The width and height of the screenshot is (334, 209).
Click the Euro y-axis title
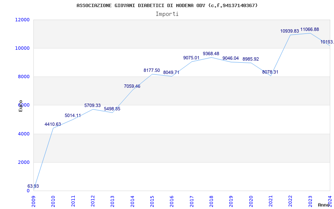(20, 106)
